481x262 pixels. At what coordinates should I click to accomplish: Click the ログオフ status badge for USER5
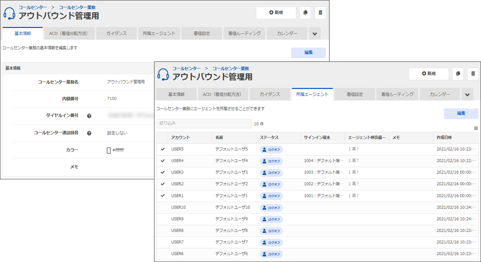[271, 150]
